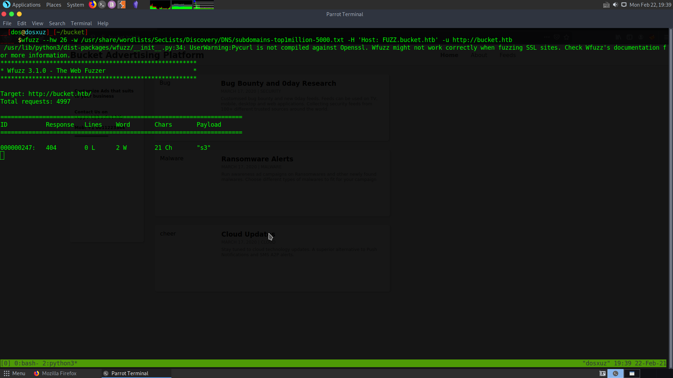The height and width of the screenshot is (378, 673).
Task: Open the File menu
Action: 7,23
